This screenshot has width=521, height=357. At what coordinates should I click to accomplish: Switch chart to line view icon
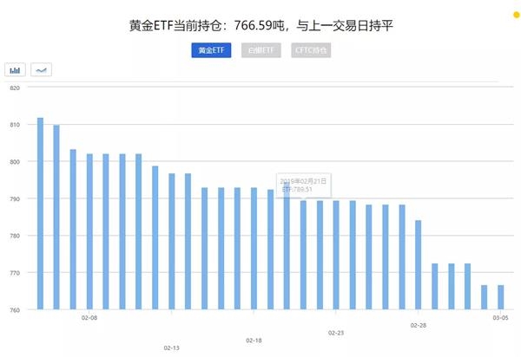point(41,70)
